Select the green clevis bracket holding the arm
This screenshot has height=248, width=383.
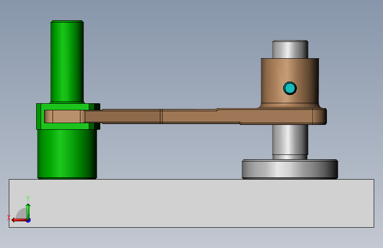[x=68, y=116]
